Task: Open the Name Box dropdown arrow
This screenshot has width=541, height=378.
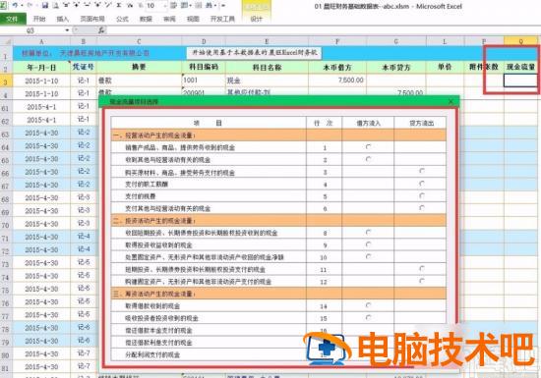Action: coord(67,30)
